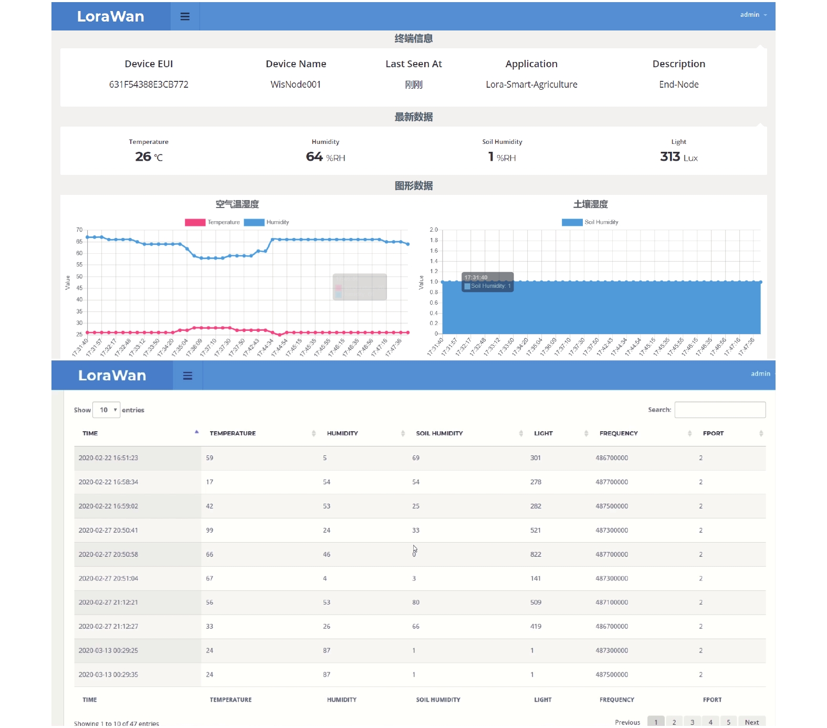Toggle Humidity series in chart legend
827x728 pixels.
click(x=266, y=222)
